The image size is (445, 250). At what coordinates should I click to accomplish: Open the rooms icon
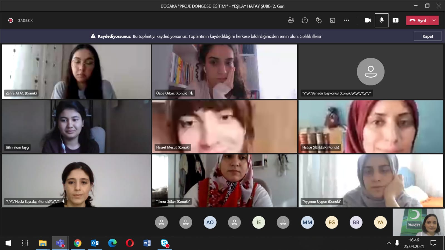coord(333,20)
